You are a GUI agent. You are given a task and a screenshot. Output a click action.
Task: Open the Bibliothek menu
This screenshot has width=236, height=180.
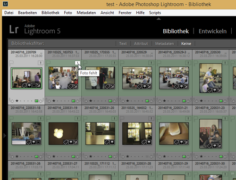tap(51, 13)
